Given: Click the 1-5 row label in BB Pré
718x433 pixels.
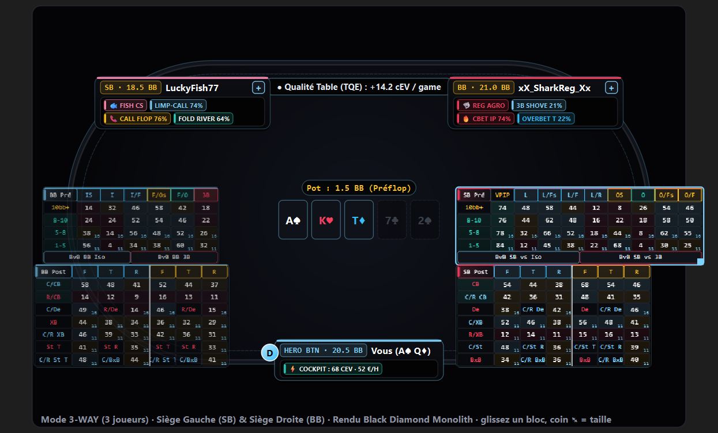Looking at the screenshot, I should [61, 245].
